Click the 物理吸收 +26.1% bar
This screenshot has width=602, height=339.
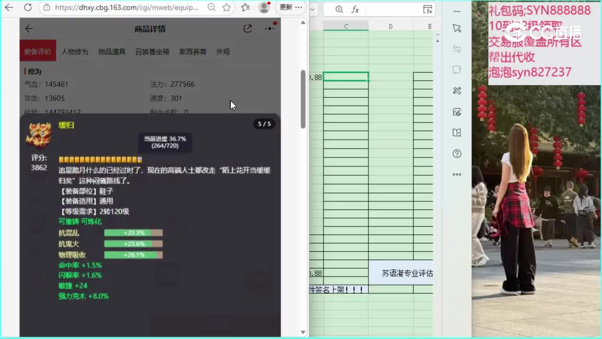[133, 255]
